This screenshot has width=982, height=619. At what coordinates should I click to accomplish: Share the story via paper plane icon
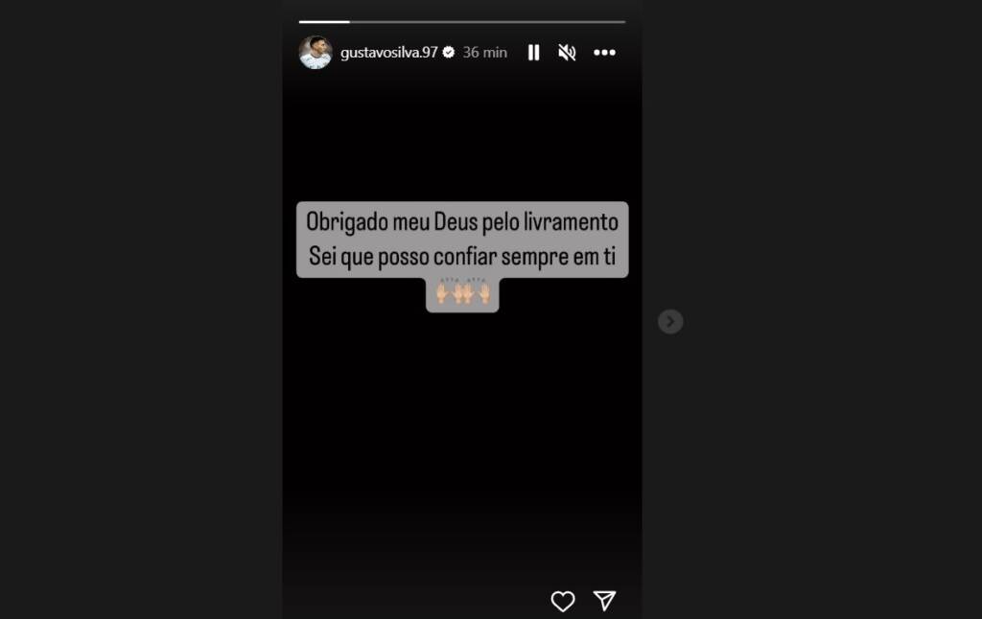pos(604,601)
